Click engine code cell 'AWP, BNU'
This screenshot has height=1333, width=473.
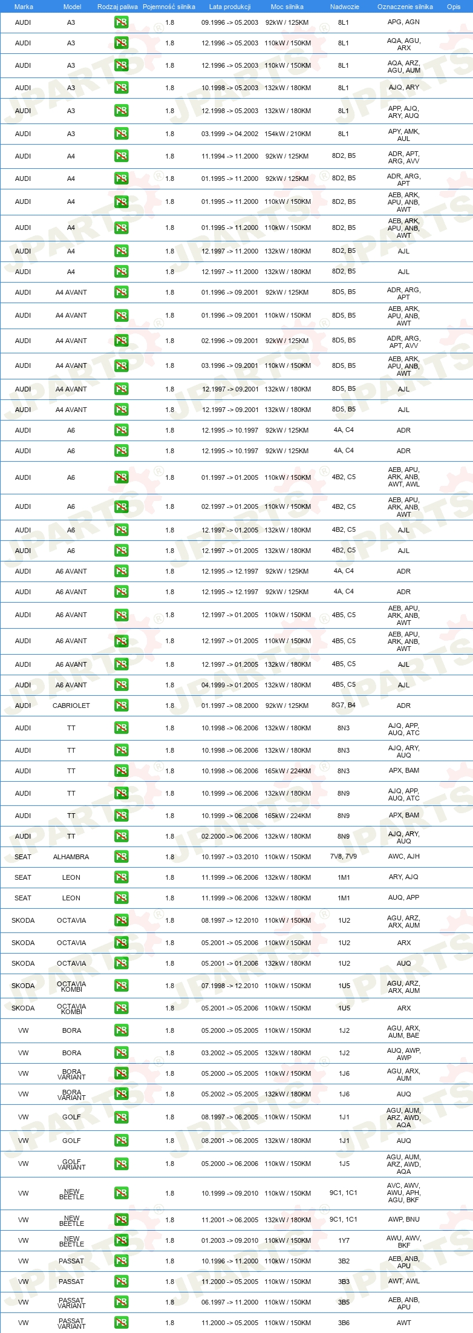point(403,1219)
